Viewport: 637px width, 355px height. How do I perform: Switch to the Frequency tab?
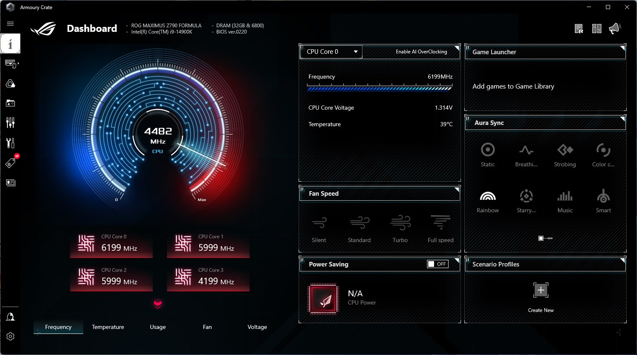tap(58, 327)
